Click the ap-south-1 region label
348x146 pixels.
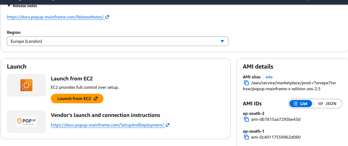[253, 131]
